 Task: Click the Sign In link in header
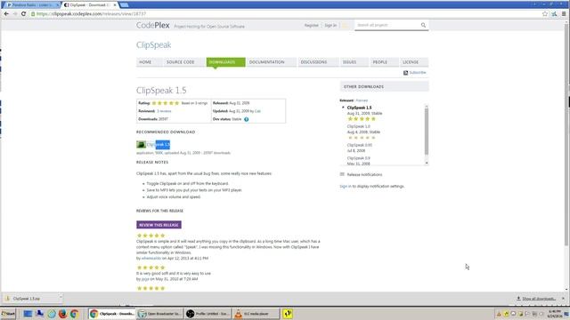[x=330, y=26]
